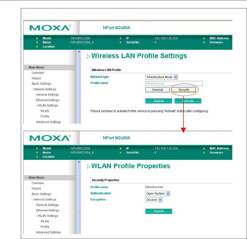247x239 pixels.
Task: Open Basic Settings in bottom Main Menu
Action: (41, 194)
